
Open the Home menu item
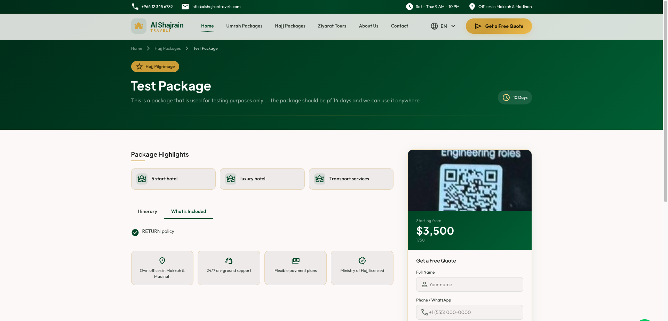pyautogui.click(x=207, y=26)
